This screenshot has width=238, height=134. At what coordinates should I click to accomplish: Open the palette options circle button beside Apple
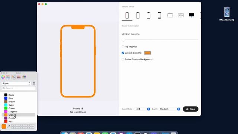point(34,83)
